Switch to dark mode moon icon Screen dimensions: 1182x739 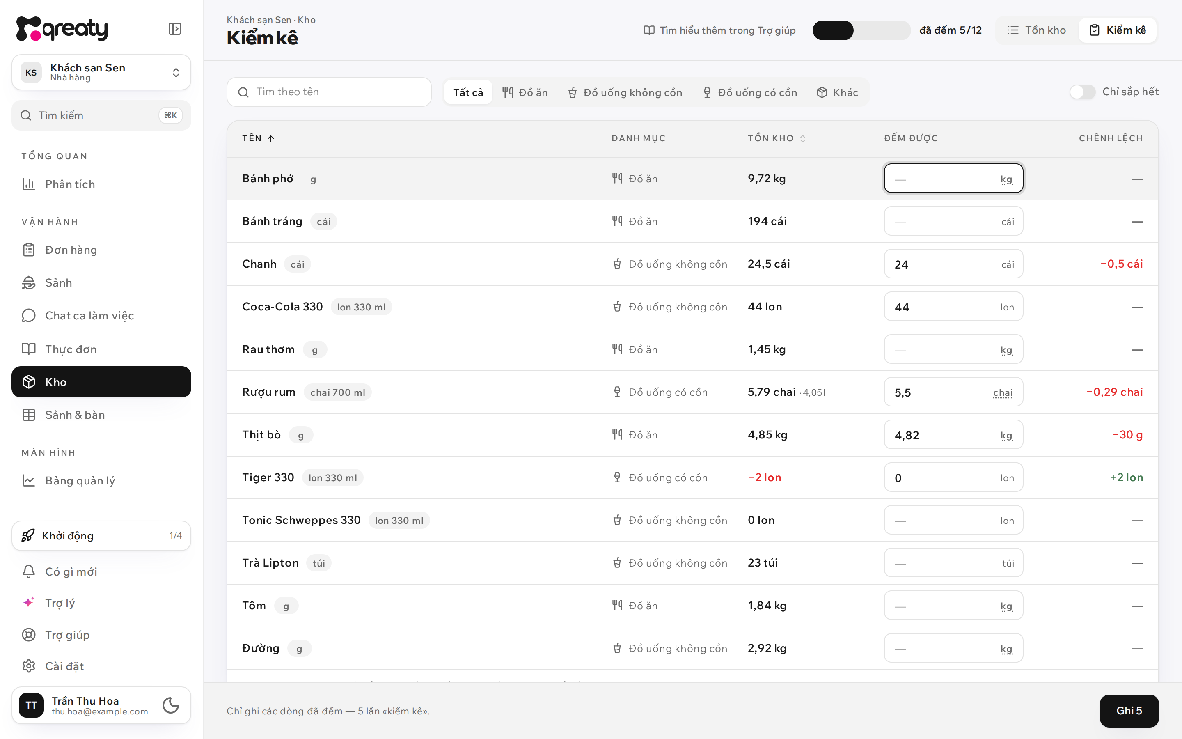coord(170,705)
